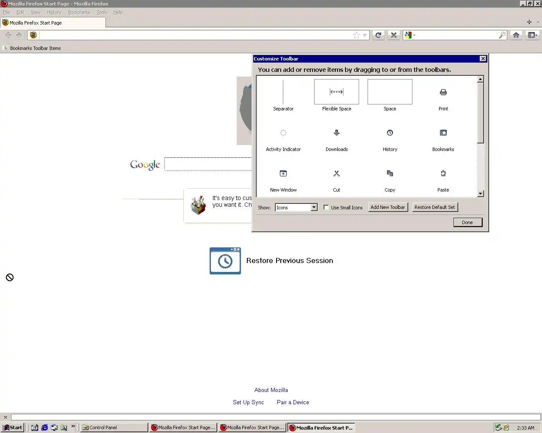Open a new tab with plus button
Screen dimensions: 542x433
point(529,22)
